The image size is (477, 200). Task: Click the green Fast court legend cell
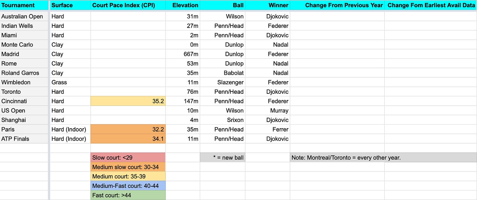tap(128, 195)
